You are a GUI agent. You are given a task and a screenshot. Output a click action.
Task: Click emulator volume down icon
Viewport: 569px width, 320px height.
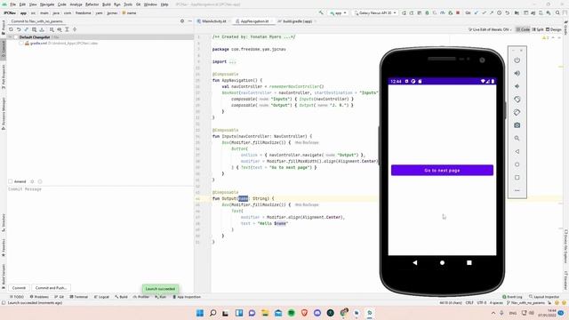[517, 86]
